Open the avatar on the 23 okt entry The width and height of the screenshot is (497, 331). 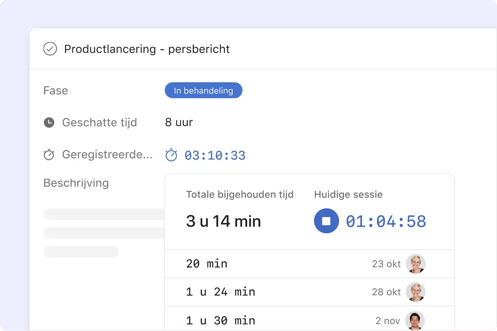416,264
